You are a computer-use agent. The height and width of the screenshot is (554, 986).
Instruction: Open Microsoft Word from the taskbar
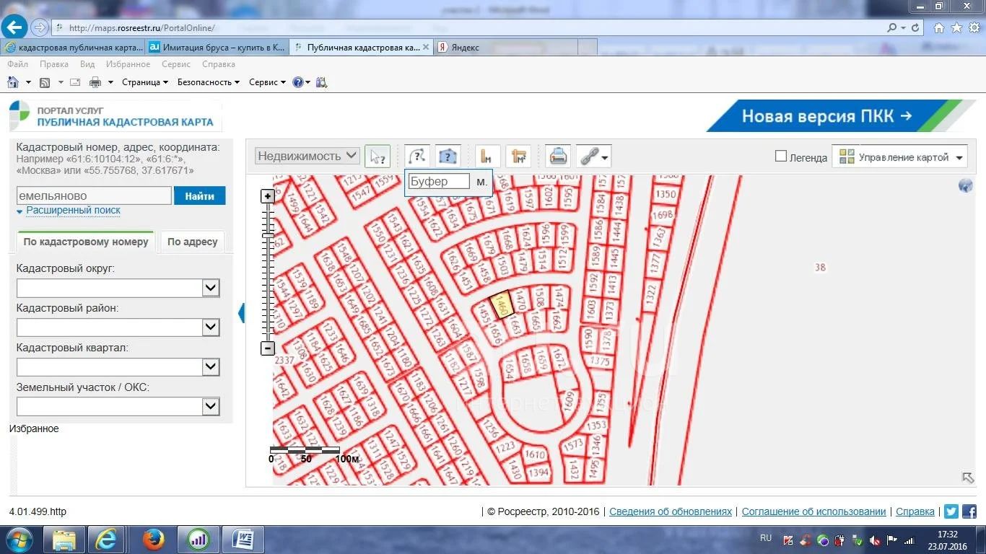click(x=243, y=540)
